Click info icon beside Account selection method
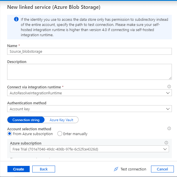 pos(169,129)
